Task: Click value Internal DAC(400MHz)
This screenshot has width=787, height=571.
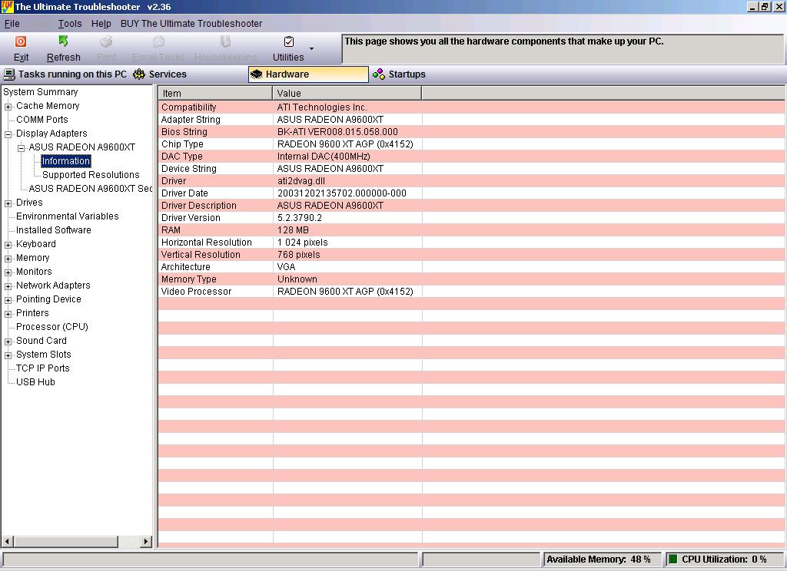Action: click(324, 157)
